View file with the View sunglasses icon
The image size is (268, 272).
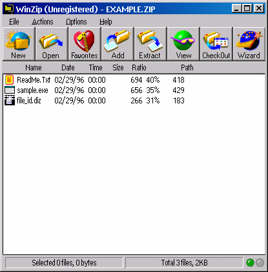(x=183, y=44)
